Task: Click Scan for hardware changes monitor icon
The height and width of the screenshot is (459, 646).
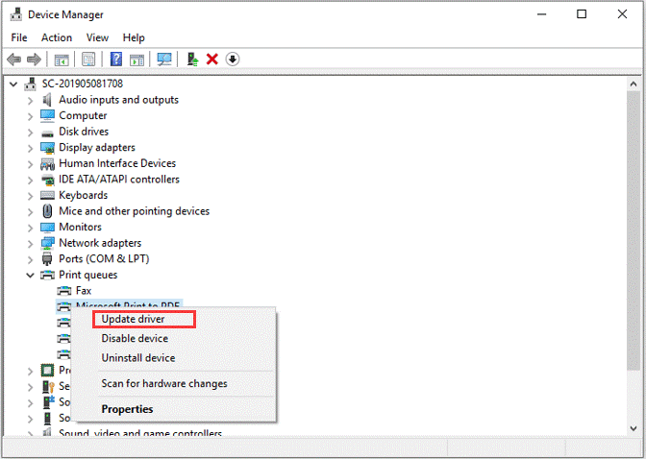Action: (x=164, y=60)
